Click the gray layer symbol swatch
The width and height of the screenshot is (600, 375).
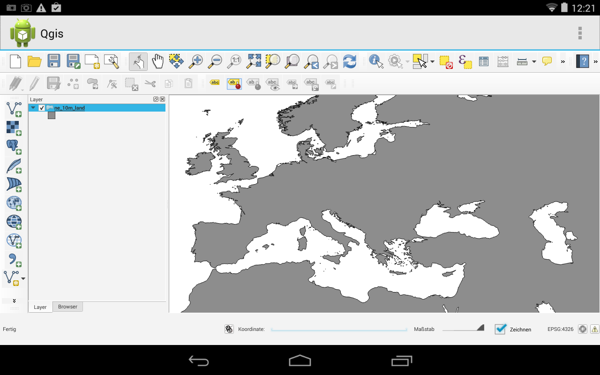pyautogui.click(x=52, y=115)
